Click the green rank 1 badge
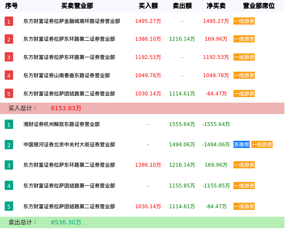 [x=9, y=124]
